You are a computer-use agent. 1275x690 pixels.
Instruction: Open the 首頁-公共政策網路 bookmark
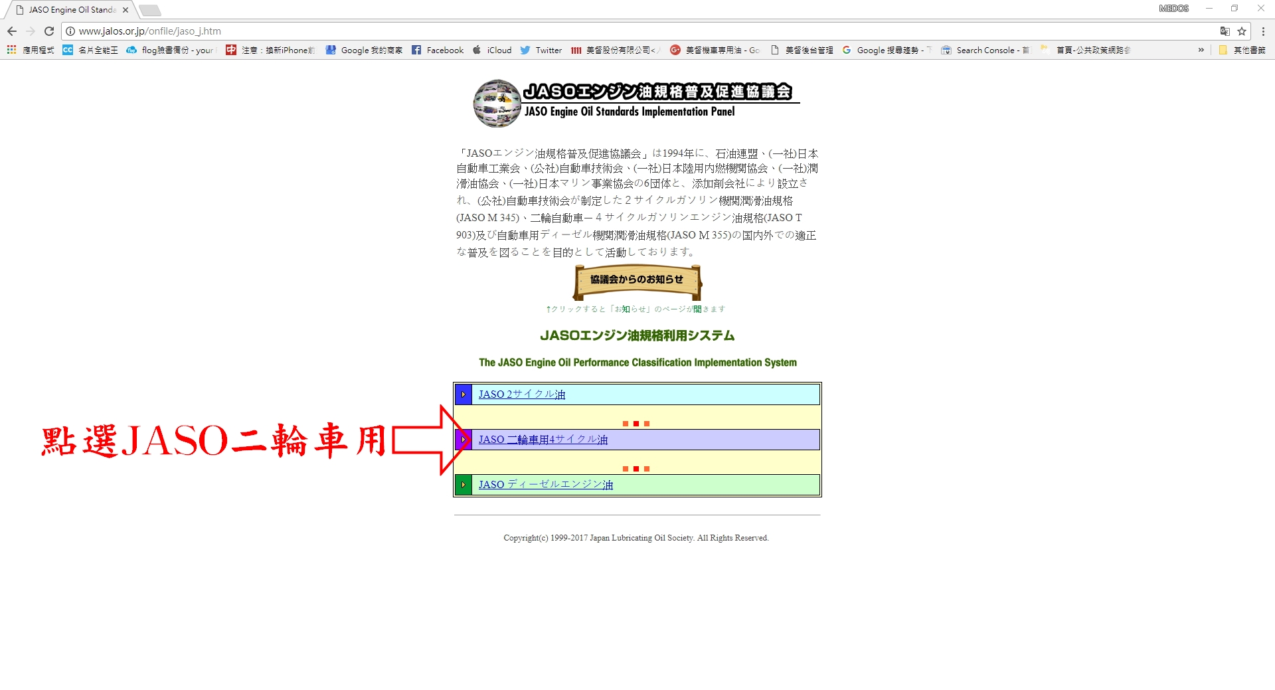click(x=1086, y=50)
